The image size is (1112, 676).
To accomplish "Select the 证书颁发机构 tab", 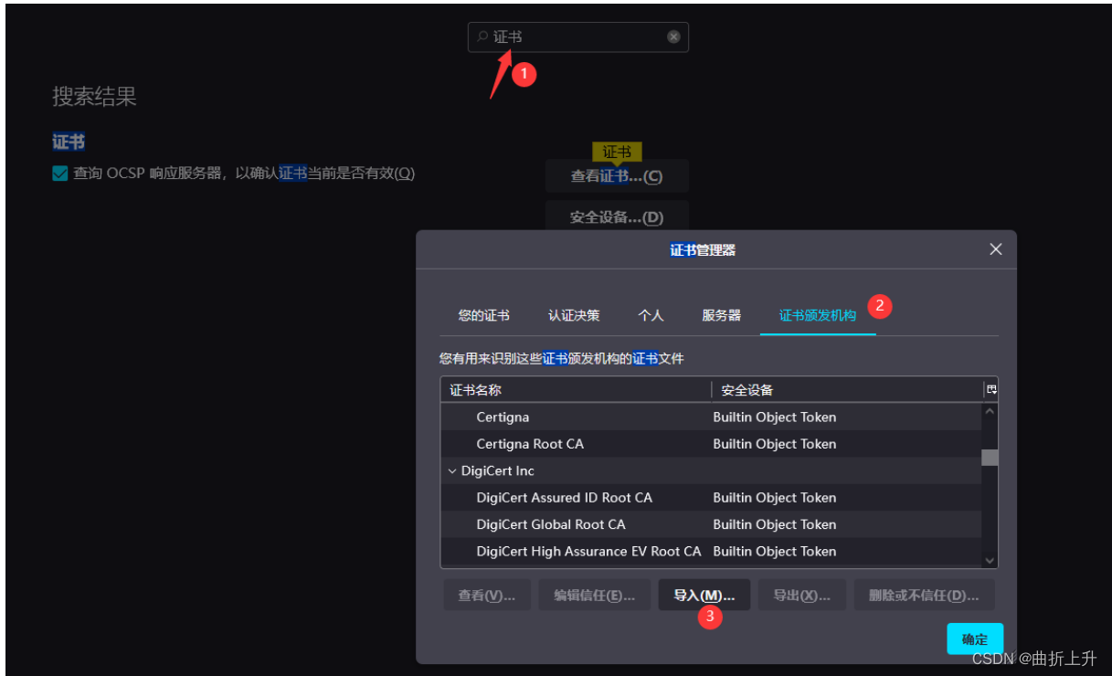I will [x=818, y=315].
